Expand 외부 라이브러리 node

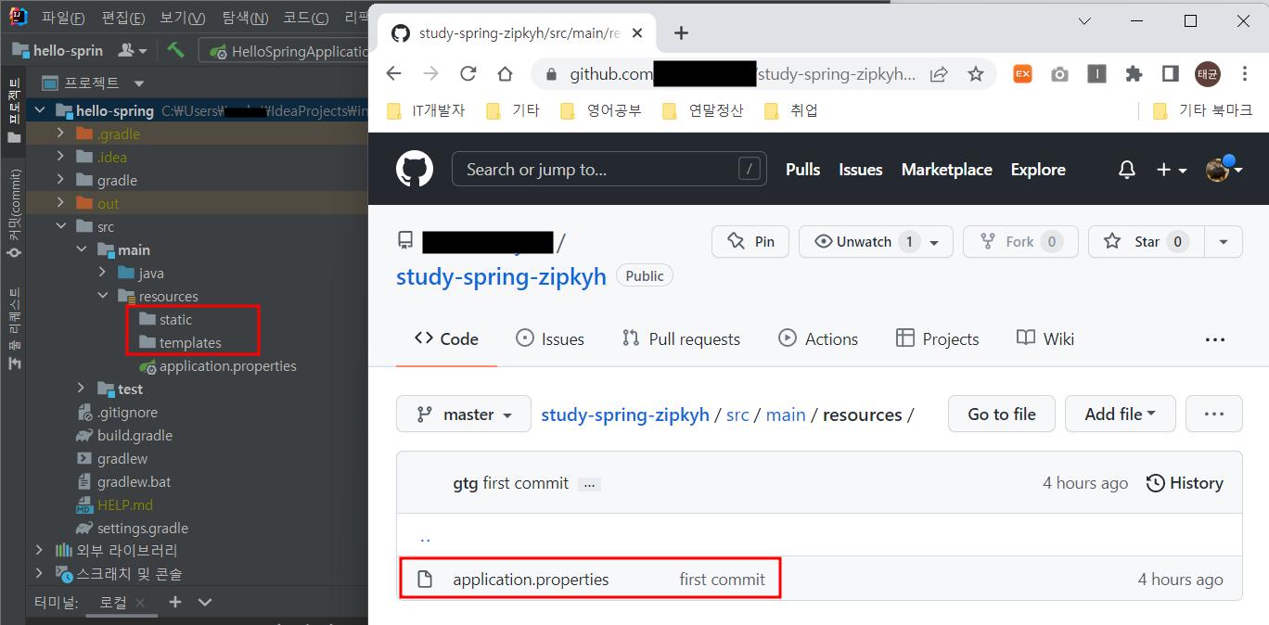tap(40, 551)
